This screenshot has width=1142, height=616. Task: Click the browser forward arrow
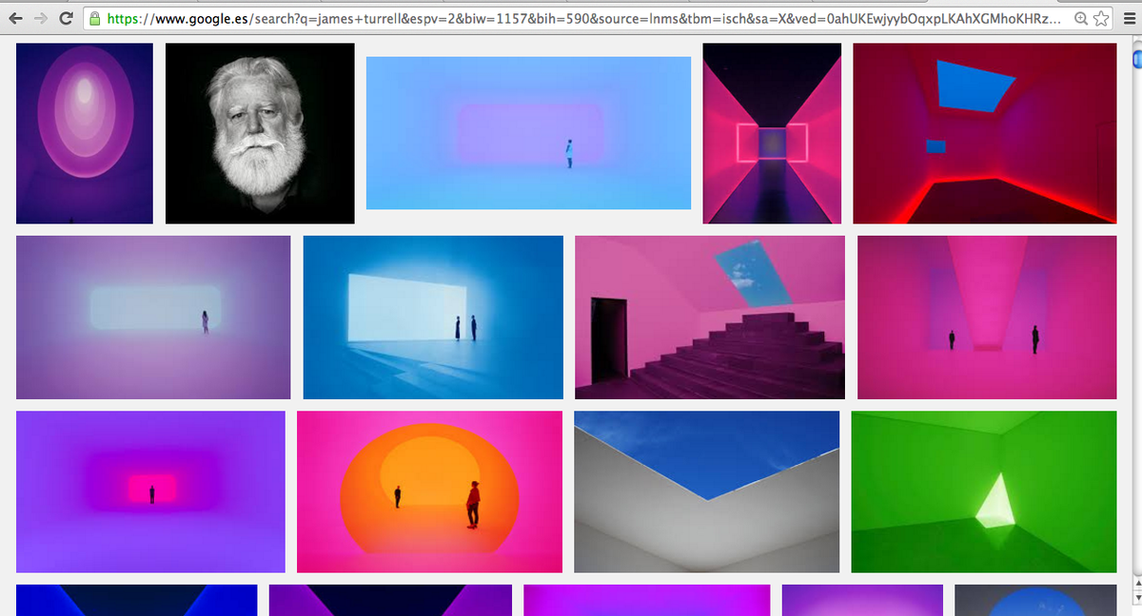click(x=41, y=18)
